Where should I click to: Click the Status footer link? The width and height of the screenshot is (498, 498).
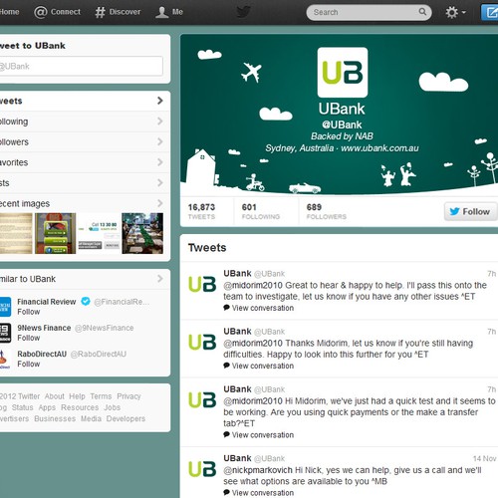23,407
